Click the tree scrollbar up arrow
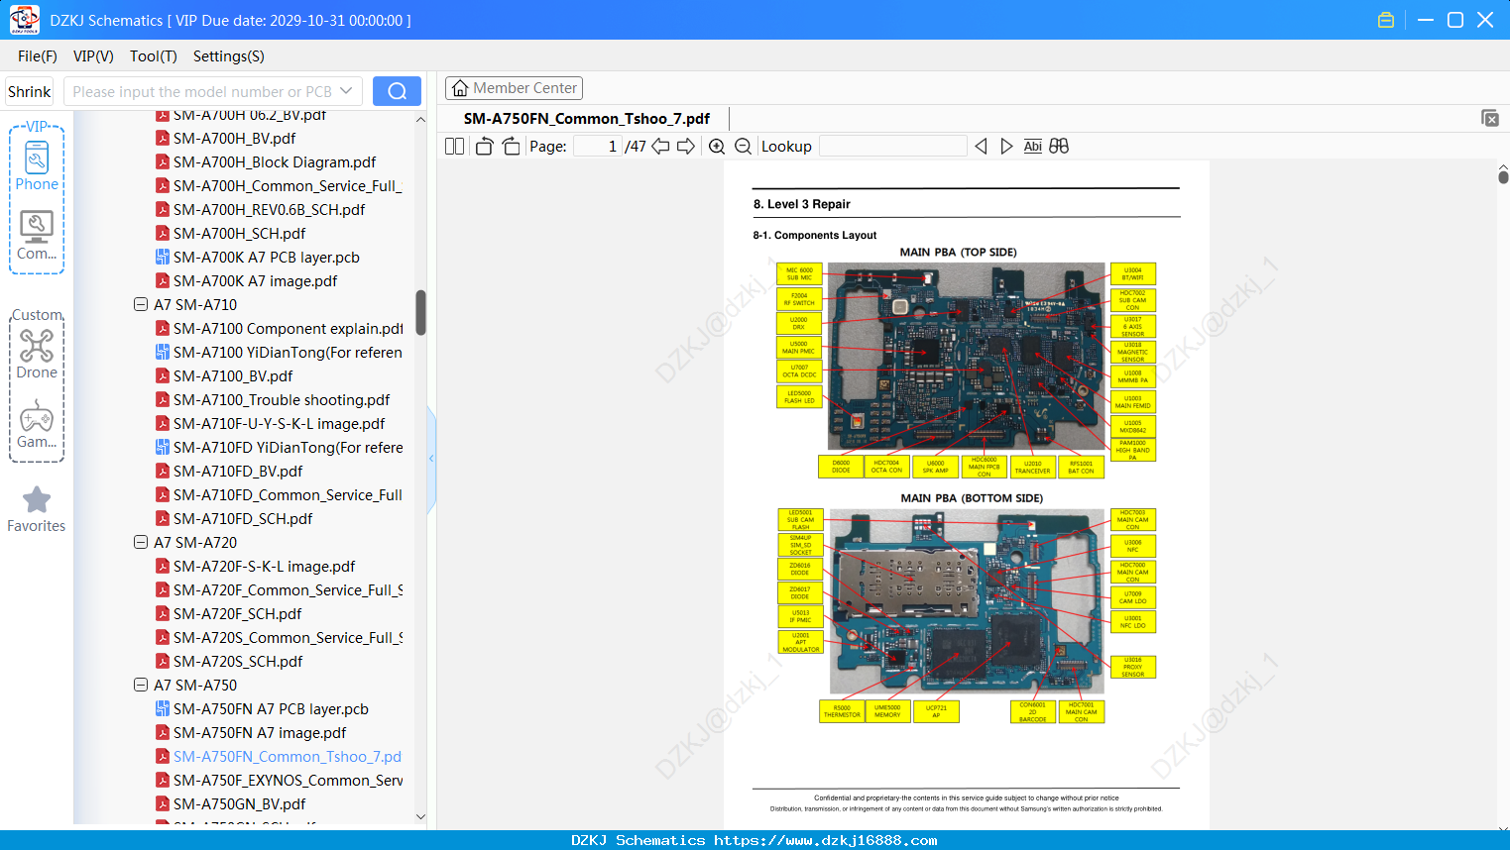The width and height of the screenshot is (1510, 850). pyautogui.click(x=420, y=119)
